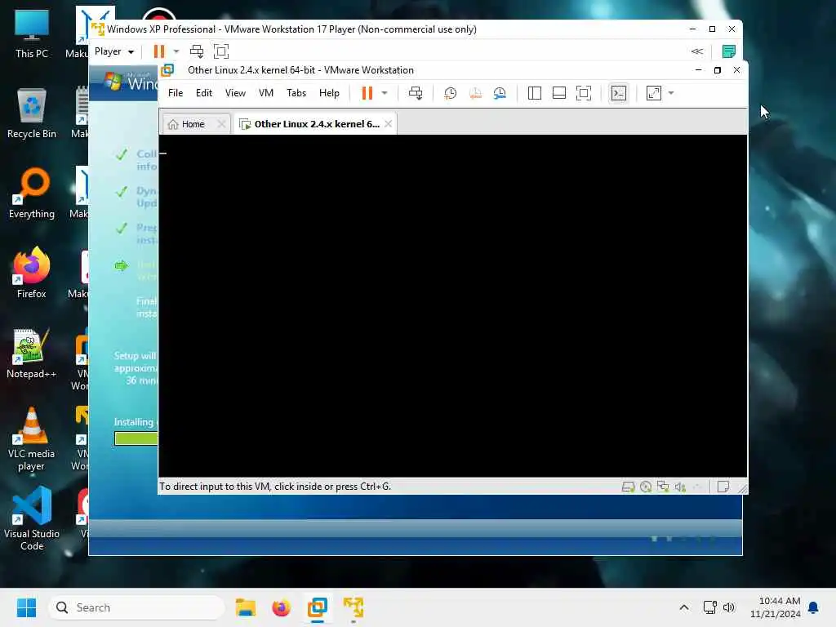Image resolution: width=836 pixels, height=627 pixels.
Task: Open VLC media player shortcut
Action: [x=32, y=438]
